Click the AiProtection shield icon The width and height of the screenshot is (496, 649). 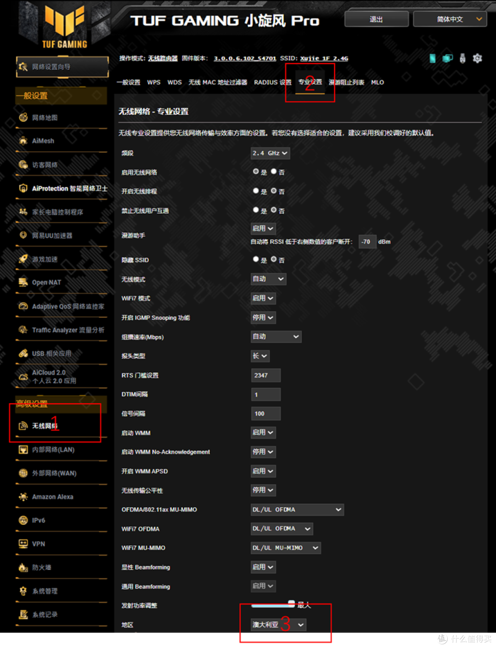(23, 188)
